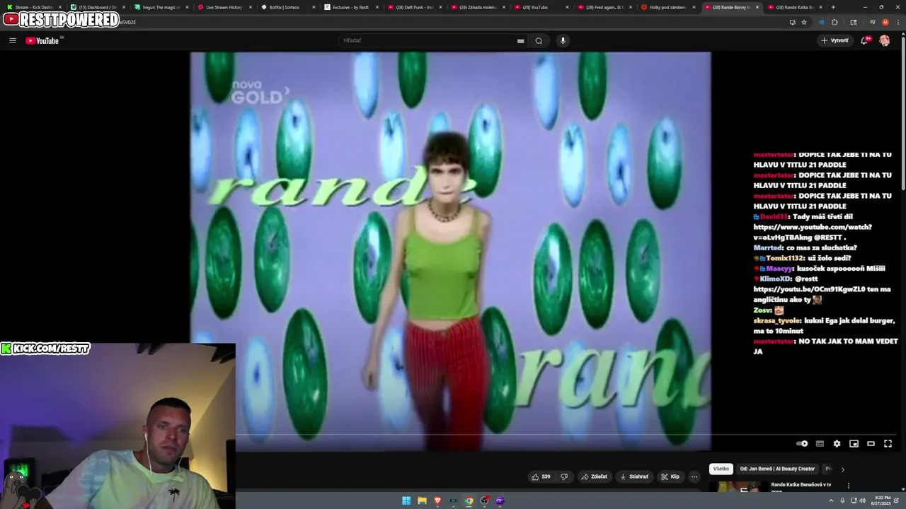906x509 pixels.
Task: Open the Rande Katka Benešová thumbnail
Action: [x=738, y=487]
